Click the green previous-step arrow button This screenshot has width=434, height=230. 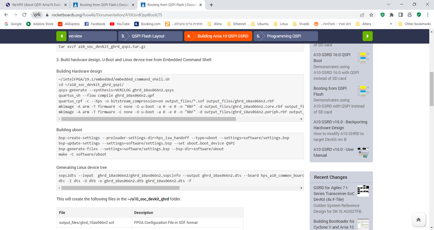(x=61, y=36)
